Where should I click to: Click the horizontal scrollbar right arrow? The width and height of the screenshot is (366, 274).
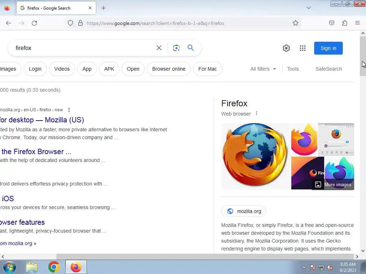357,257
